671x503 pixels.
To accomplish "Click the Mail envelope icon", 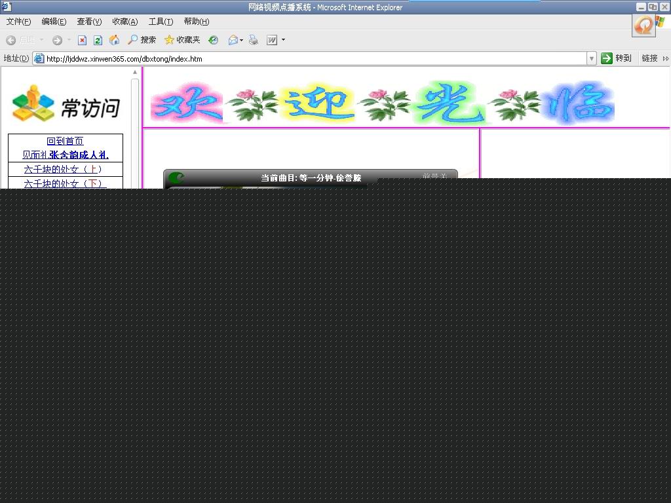I will point(233,40).
